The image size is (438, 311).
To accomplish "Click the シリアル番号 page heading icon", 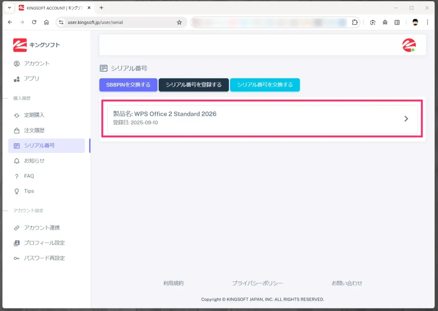I will pyautogui.click(x=104, y=68).
